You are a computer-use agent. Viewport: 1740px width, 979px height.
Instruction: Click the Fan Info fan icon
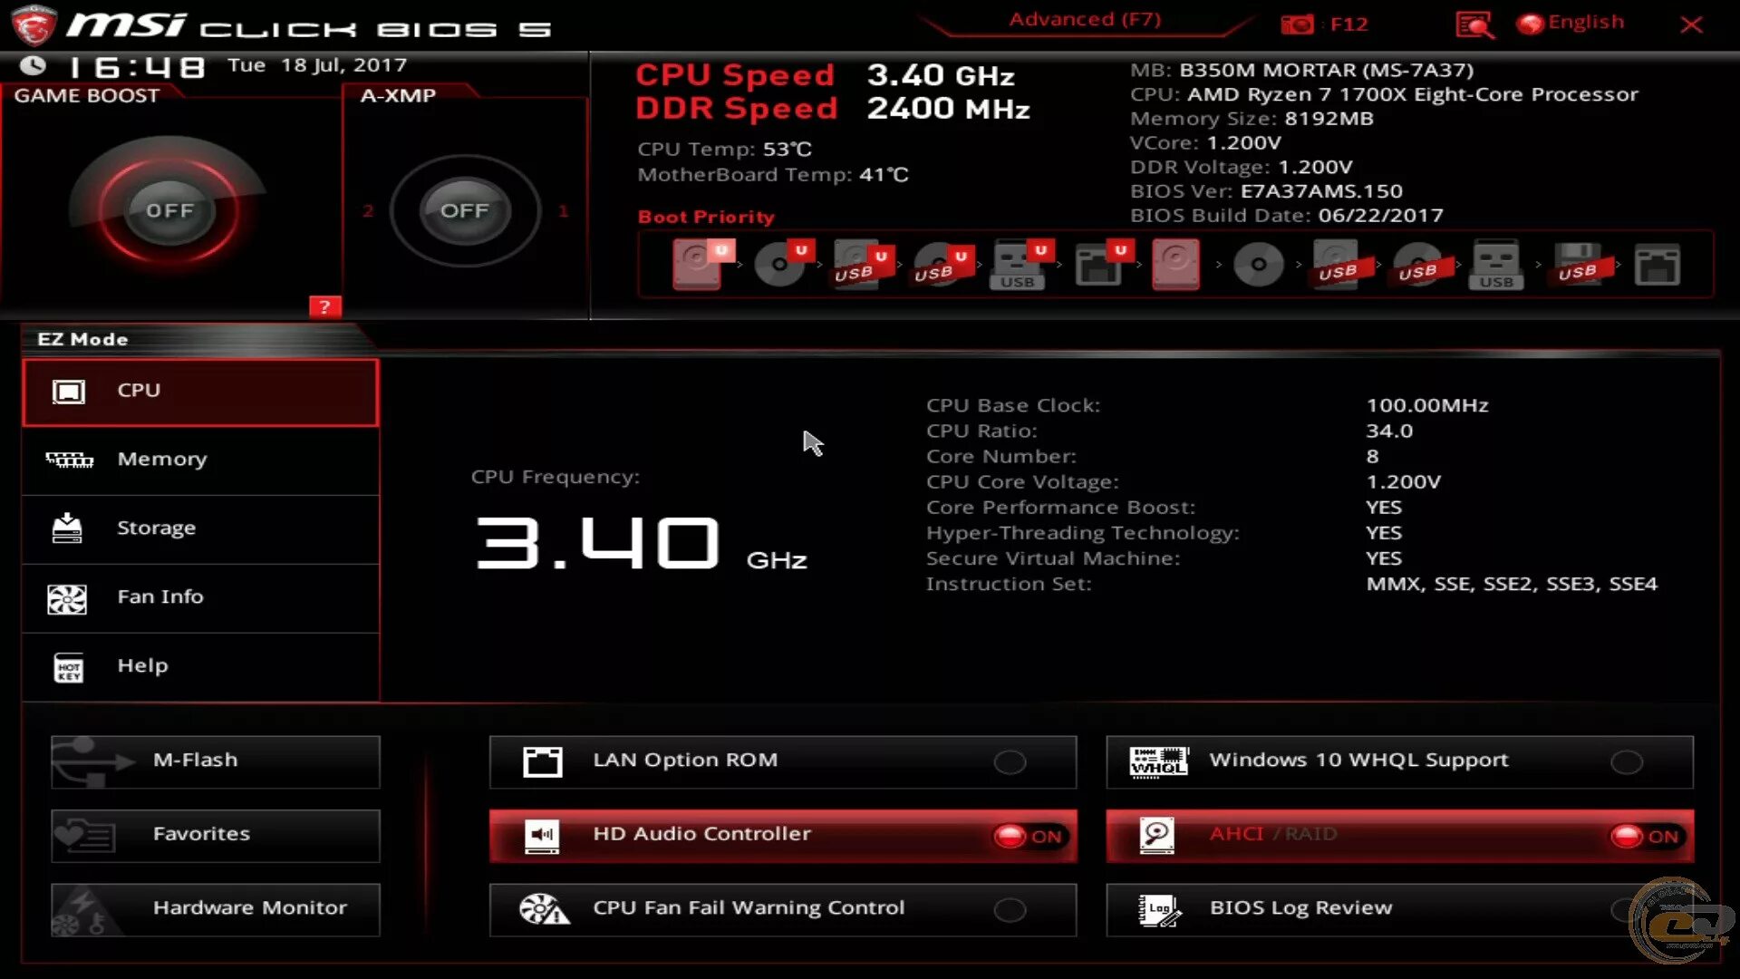(67, 598)
